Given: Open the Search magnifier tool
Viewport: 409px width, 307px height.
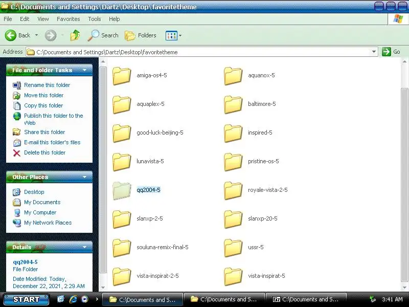Looking at the screenshot, I should pyautogui.click(x=103, y=35).
